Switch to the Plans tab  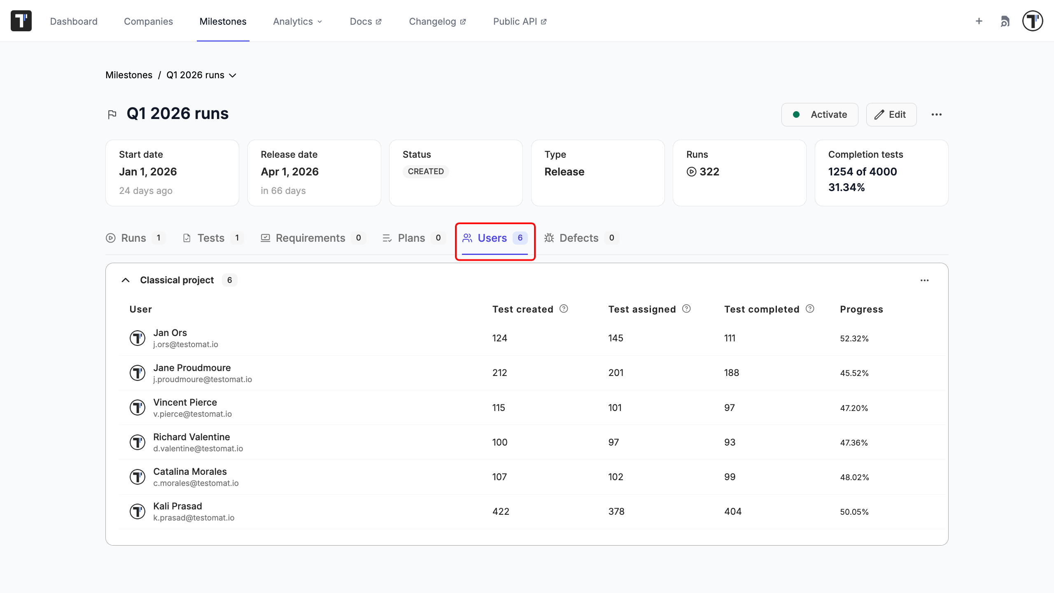click(414, 238)
